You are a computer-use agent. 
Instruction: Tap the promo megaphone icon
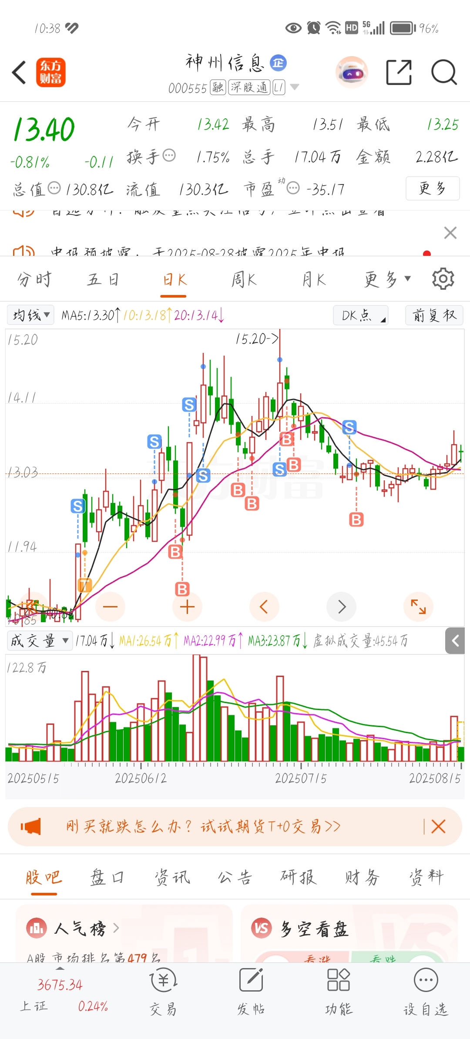point(30,826)
